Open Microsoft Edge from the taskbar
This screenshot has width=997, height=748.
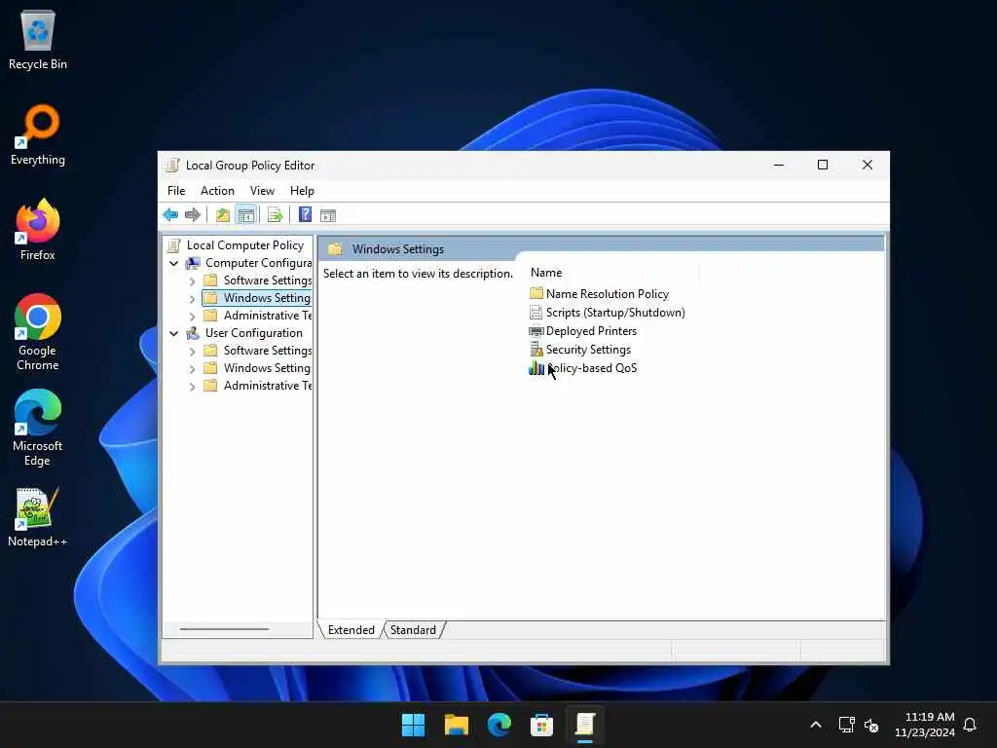click(499, 725)
